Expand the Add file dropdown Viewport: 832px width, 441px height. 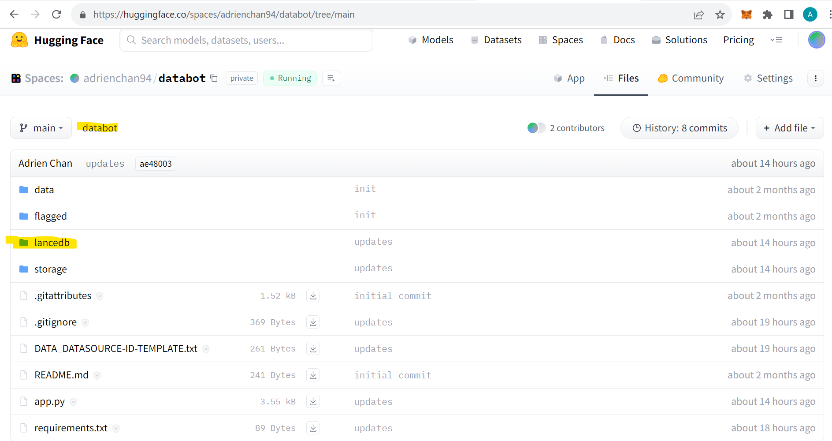789,128
